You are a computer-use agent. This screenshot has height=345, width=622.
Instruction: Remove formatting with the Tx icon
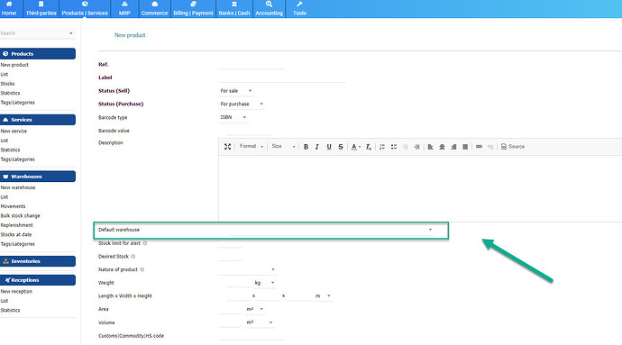369,147
